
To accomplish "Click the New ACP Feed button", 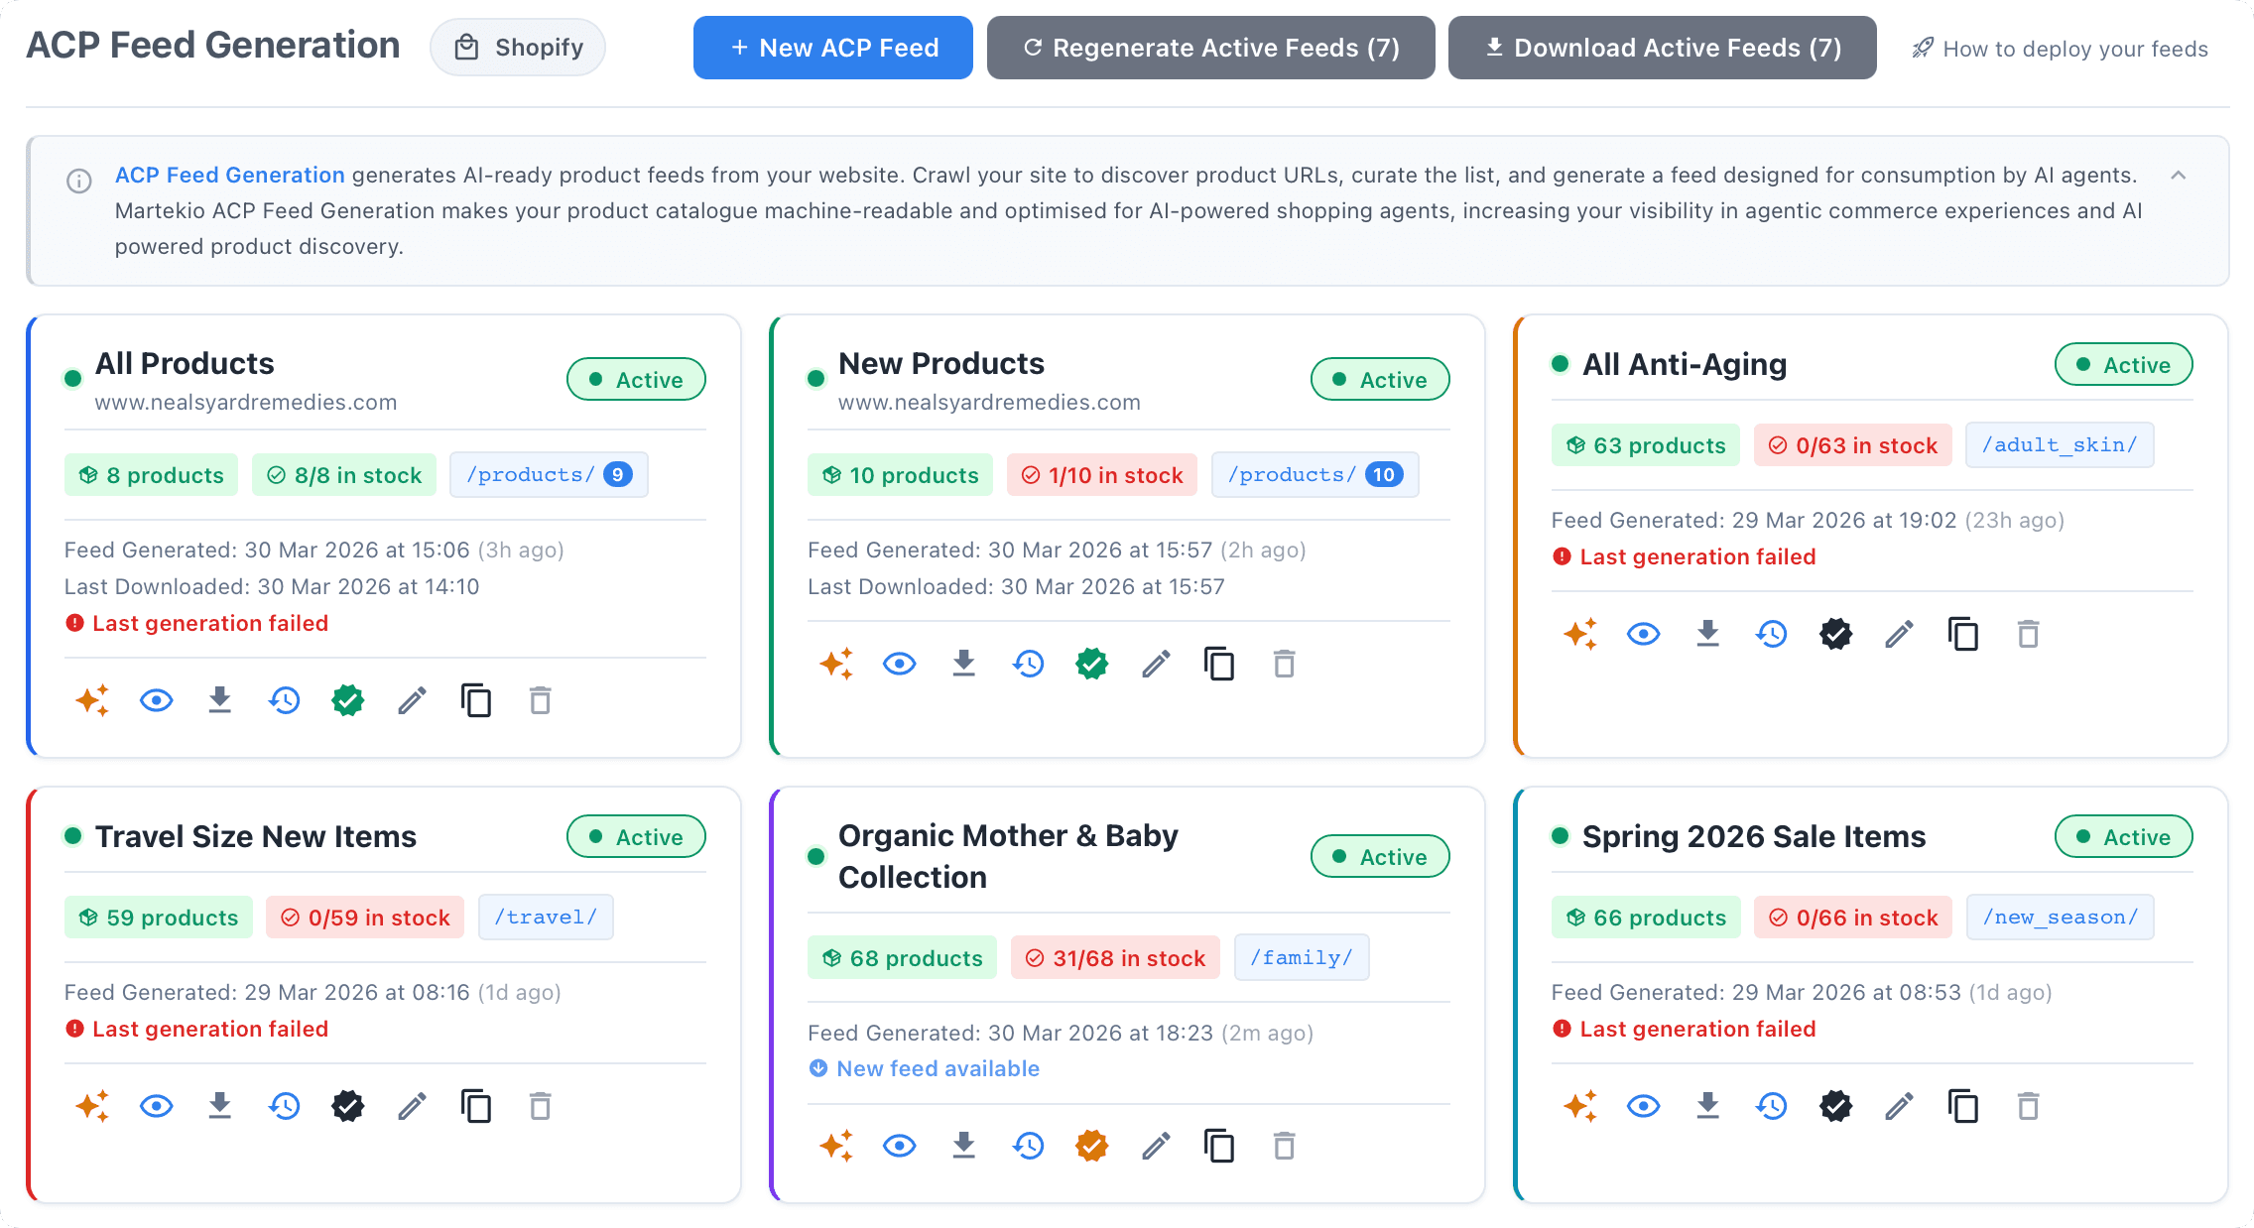I will point(832,48).
